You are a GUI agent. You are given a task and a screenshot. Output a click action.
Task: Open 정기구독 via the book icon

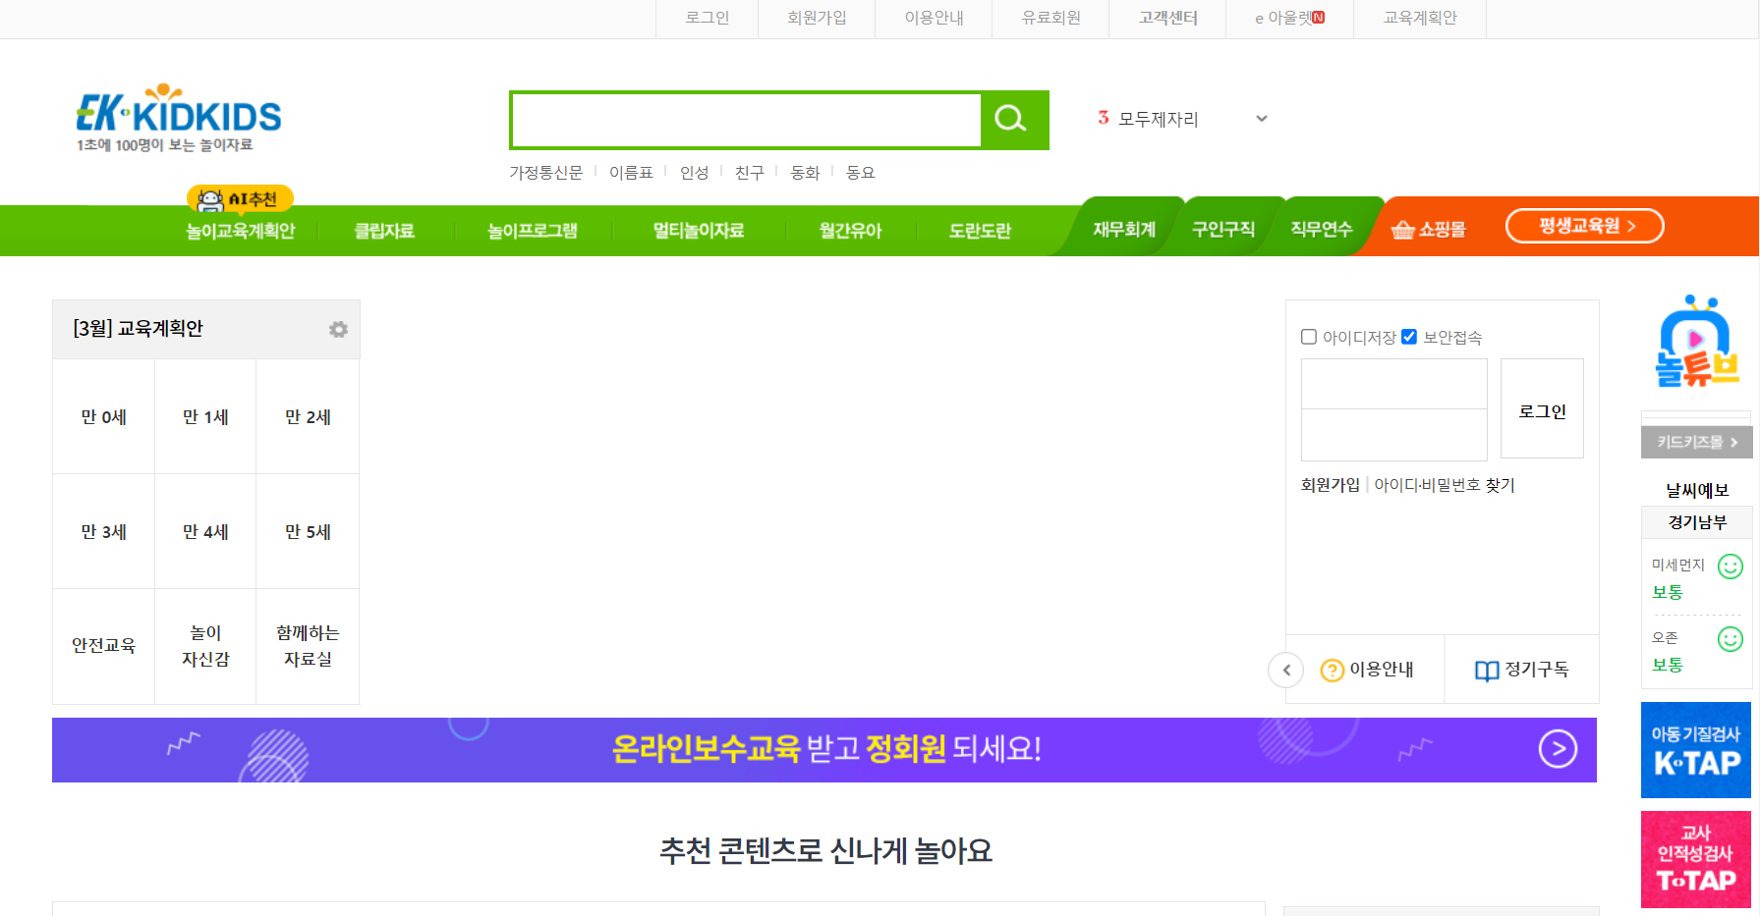[1485, 670]
